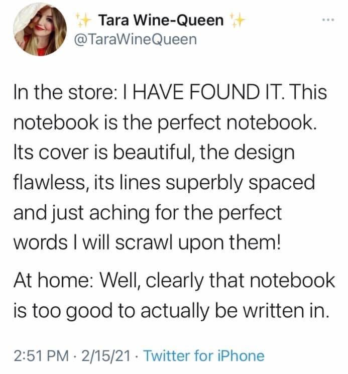
Task: Click the sparkle emoji after the name
Action: (238, 21)
